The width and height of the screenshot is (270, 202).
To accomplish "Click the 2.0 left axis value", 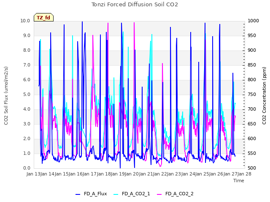I will tap(27, 139).
